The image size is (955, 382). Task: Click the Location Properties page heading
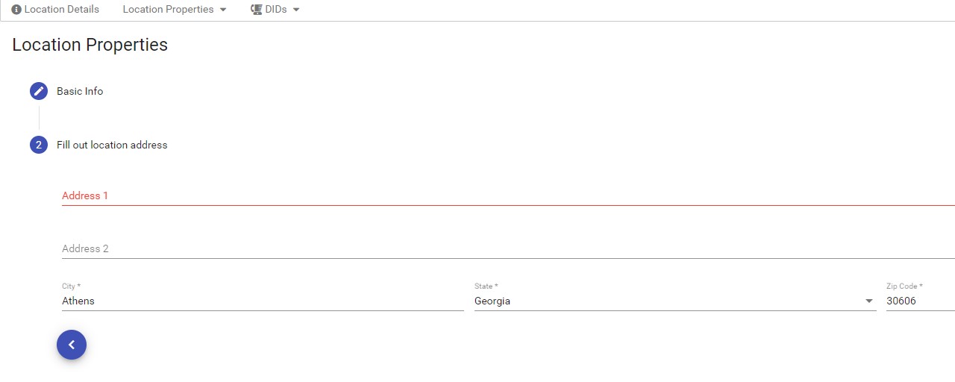(x=90, y=45)
